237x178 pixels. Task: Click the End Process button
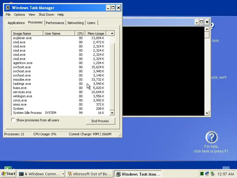(100, 121)
